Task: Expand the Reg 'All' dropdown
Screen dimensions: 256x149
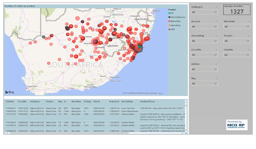Action: tap(204, 83)
